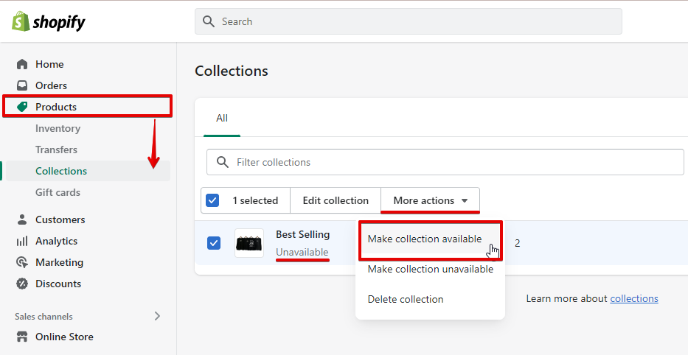This screenshot has height=355, width=688.
Task: Click the Home icon in sidebar
Action: pyautogui.click(x=22, y=64)
